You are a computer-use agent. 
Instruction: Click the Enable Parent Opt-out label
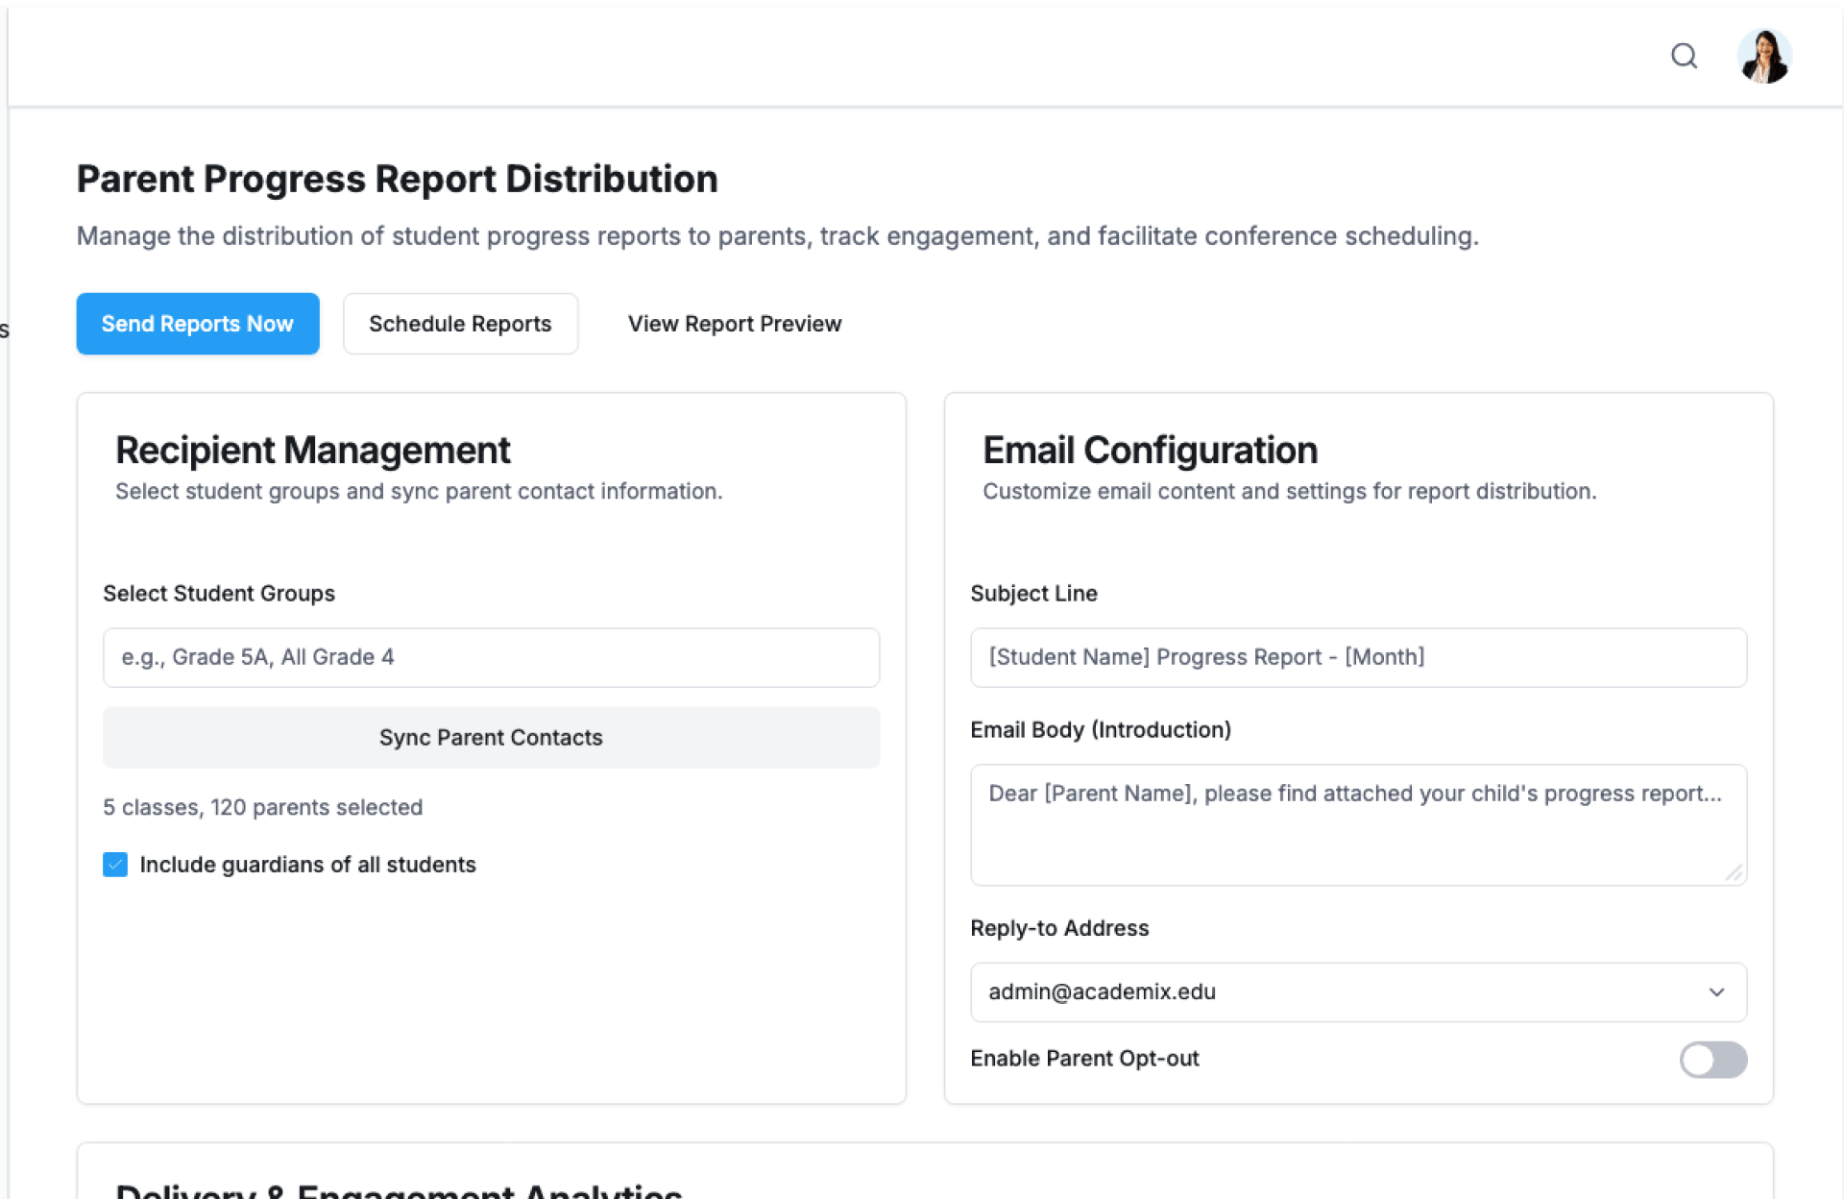[x=1084, y=1058]
